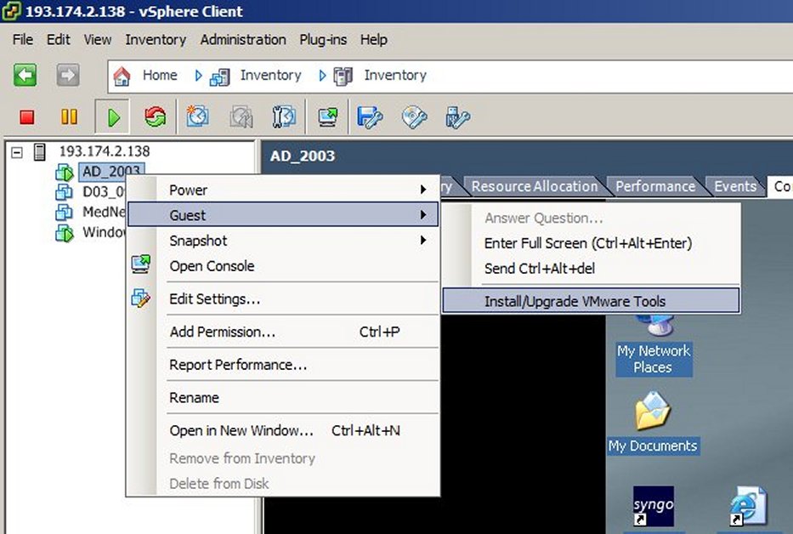Open the Edit menu
Viewport: 793px width, 534px height.
[58, 39]
